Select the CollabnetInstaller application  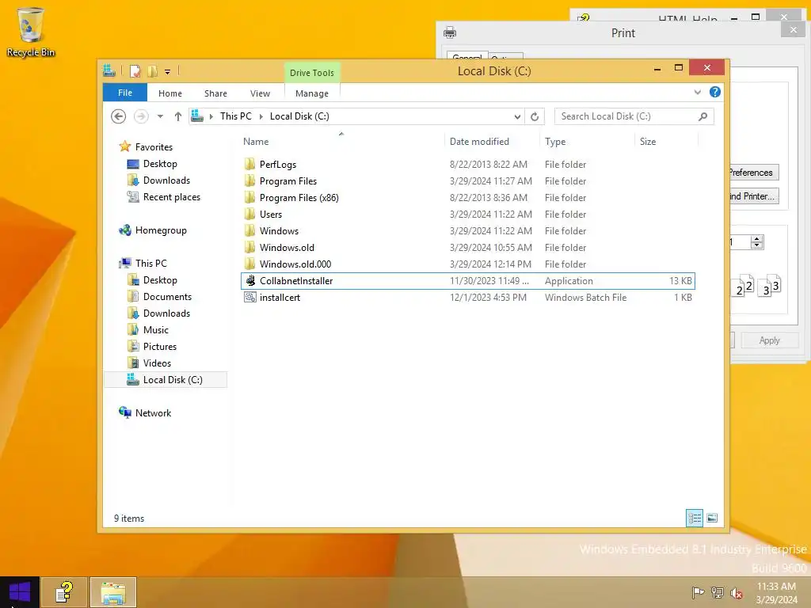[467, 281]
